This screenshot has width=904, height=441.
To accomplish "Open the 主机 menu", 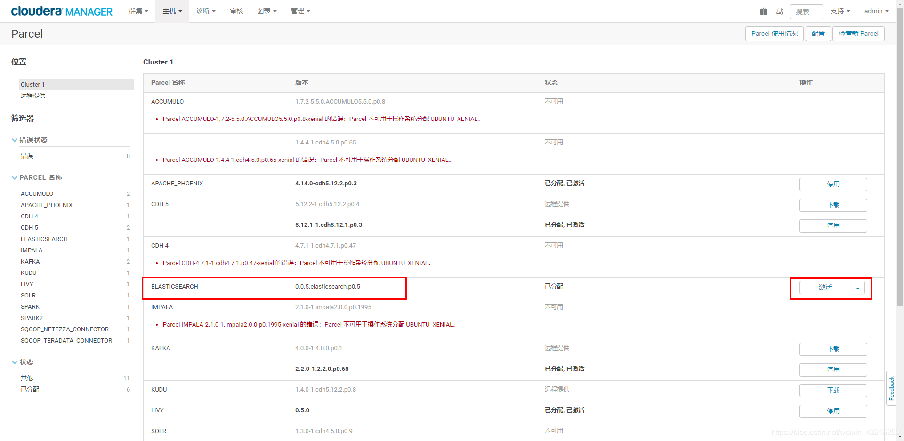I will (172, 11).
